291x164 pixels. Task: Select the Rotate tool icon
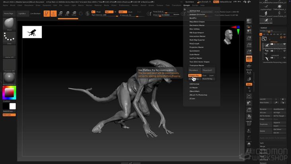(74, 14)
